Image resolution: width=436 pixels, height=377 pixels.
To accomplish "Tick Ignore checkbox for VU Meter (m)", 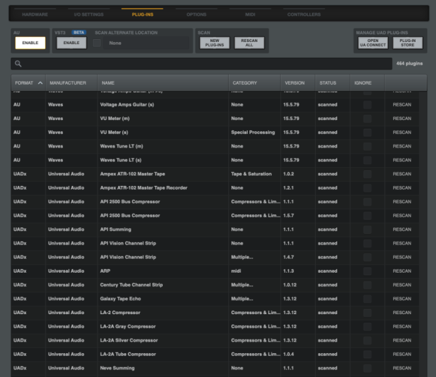I will (x=368, y=119).
